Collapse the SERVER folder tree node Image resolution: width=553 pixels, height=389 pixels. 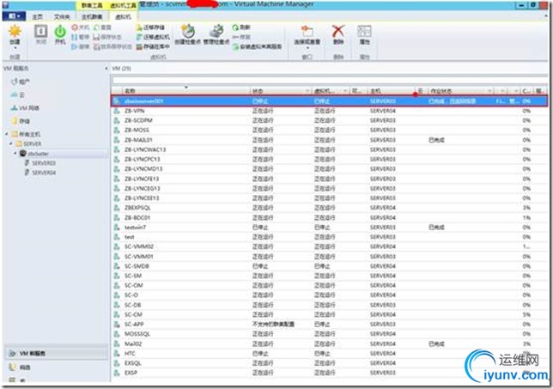tap(11, 143)
